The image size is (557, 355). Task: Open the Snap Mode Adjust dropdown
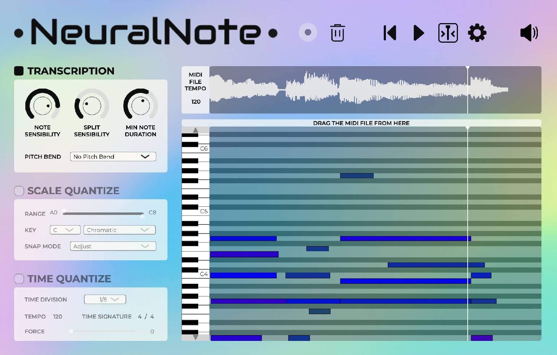click(113, 246)
